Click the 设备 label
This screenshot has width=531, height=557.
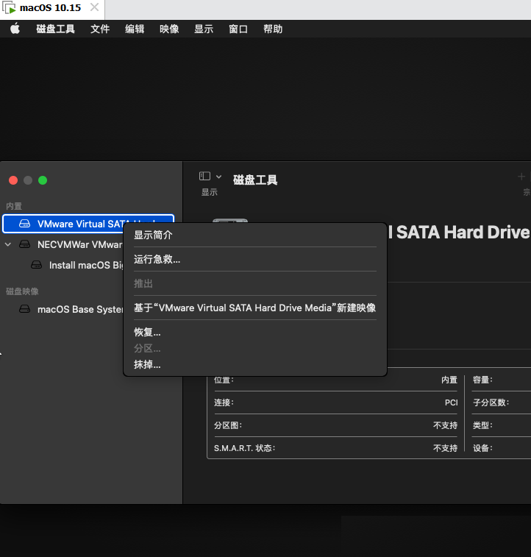coord(482,448)
